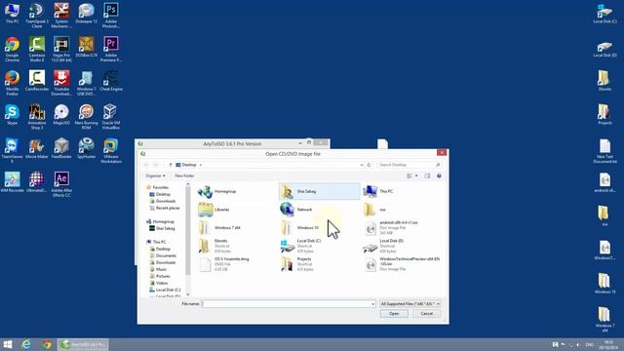
Task: Click the Open button
Action: [394, 314]
